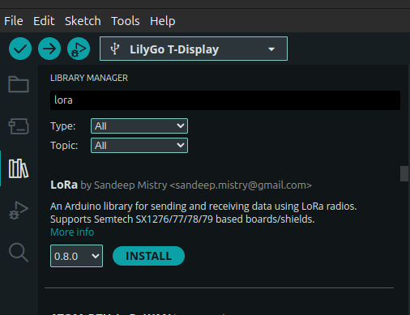Screen dimensions: 410x315
Task: Open the Boards Manager sidebar icon
Action: [x=19, y=126]
